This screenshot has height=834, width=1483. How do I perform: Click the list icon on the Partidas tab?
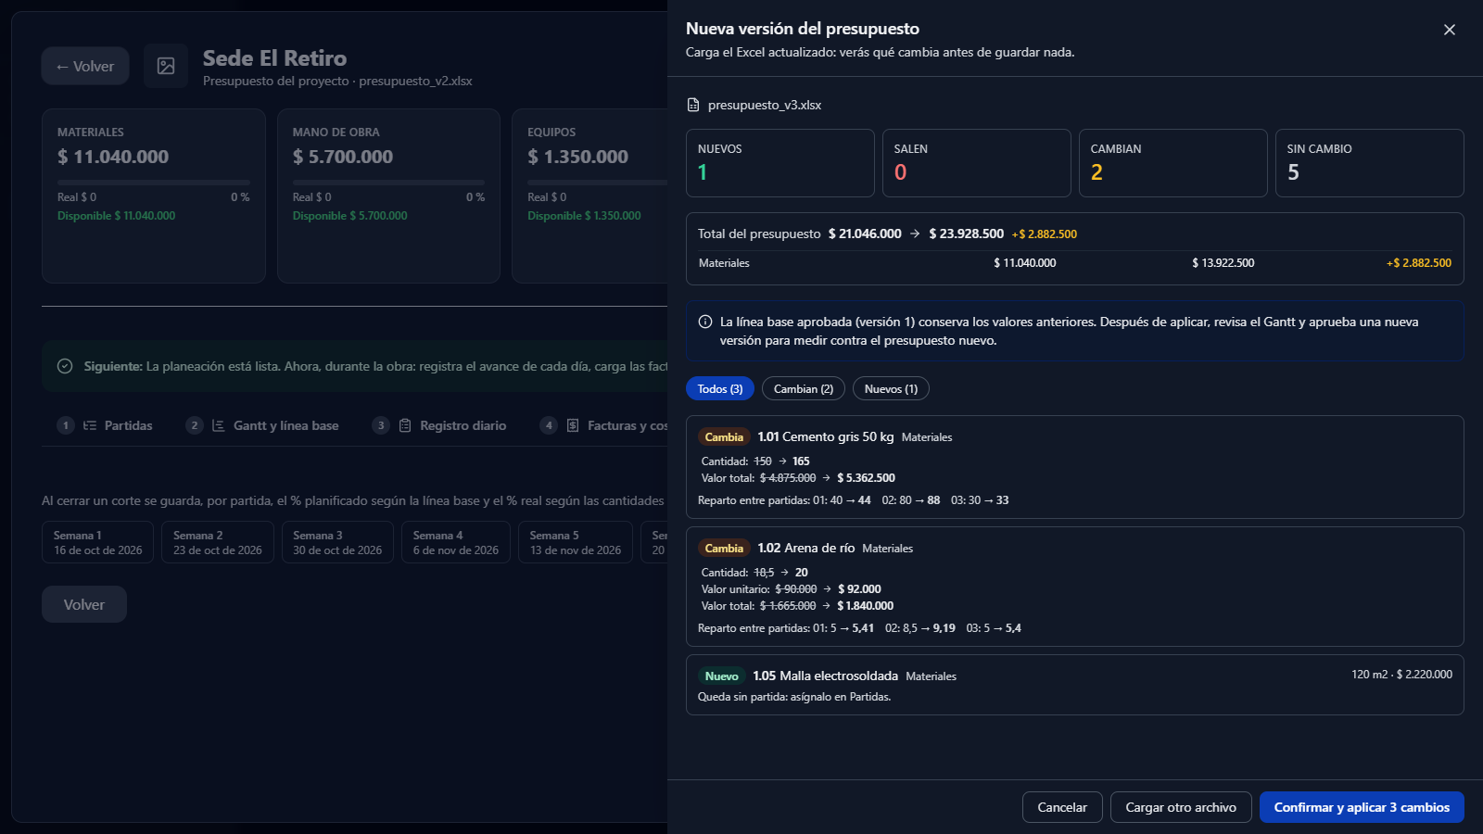point(90,425)
